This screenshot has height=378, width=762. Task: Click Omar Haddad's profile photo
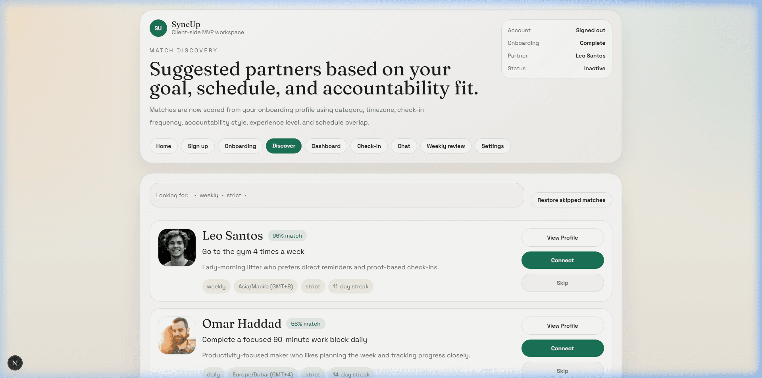click(177, 336)
